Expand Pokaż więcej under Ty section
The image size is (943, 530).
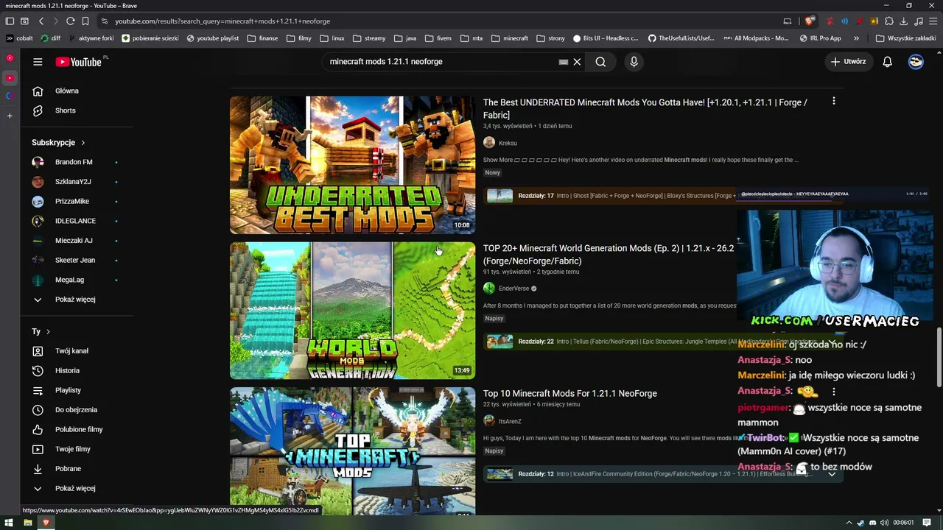coord(77,488)
